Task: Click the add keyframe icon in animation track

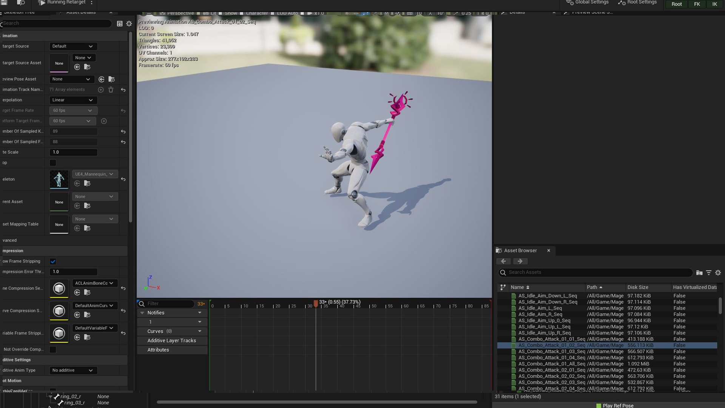Action: click(x=101, y=90)
